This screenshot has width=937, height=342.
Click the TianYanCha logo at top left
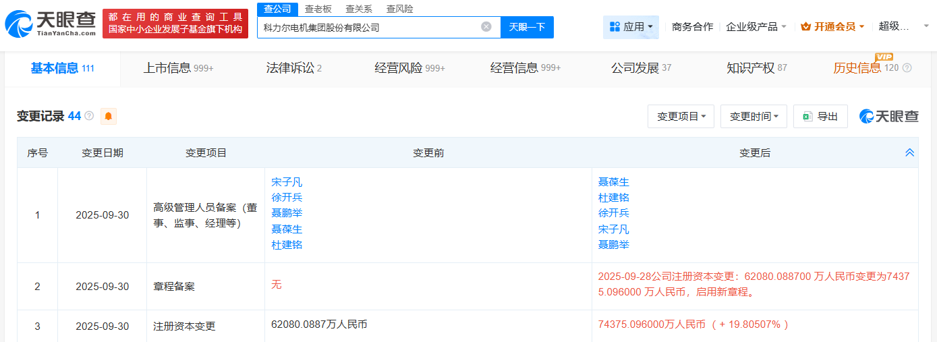click(49, 24)
